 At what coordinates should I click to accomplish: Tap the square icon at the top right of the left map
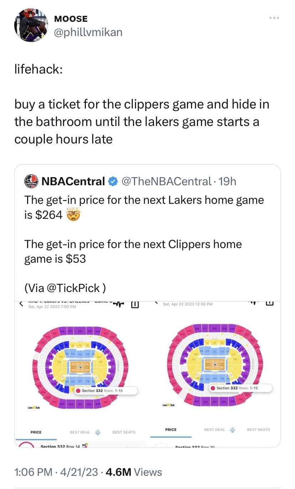click(134, 305)
